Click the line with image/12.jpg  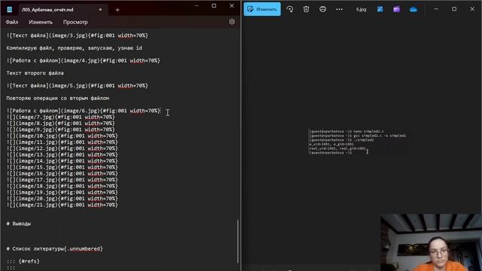(x=62, y=148)
